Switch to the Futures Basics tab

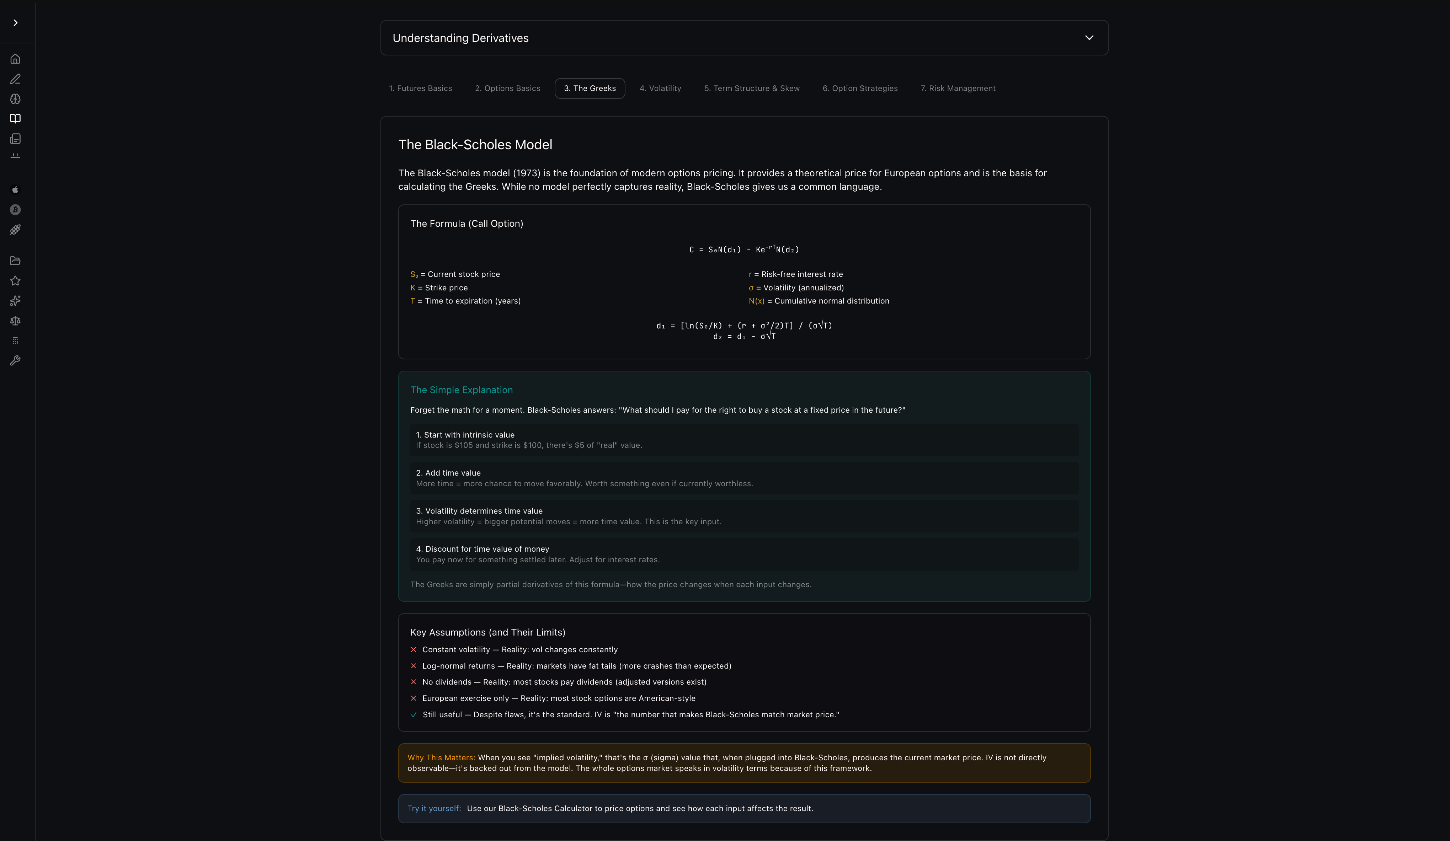click(x=420, y=89)
